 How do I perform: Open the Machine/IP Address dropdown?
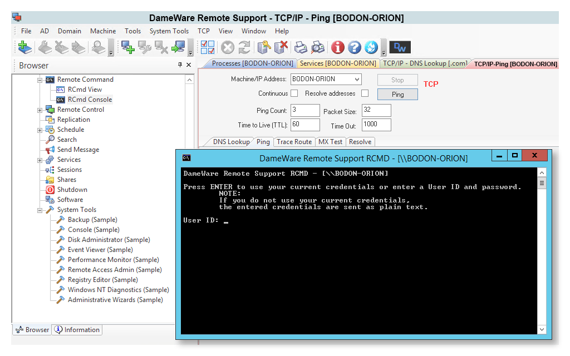point(357,79)
